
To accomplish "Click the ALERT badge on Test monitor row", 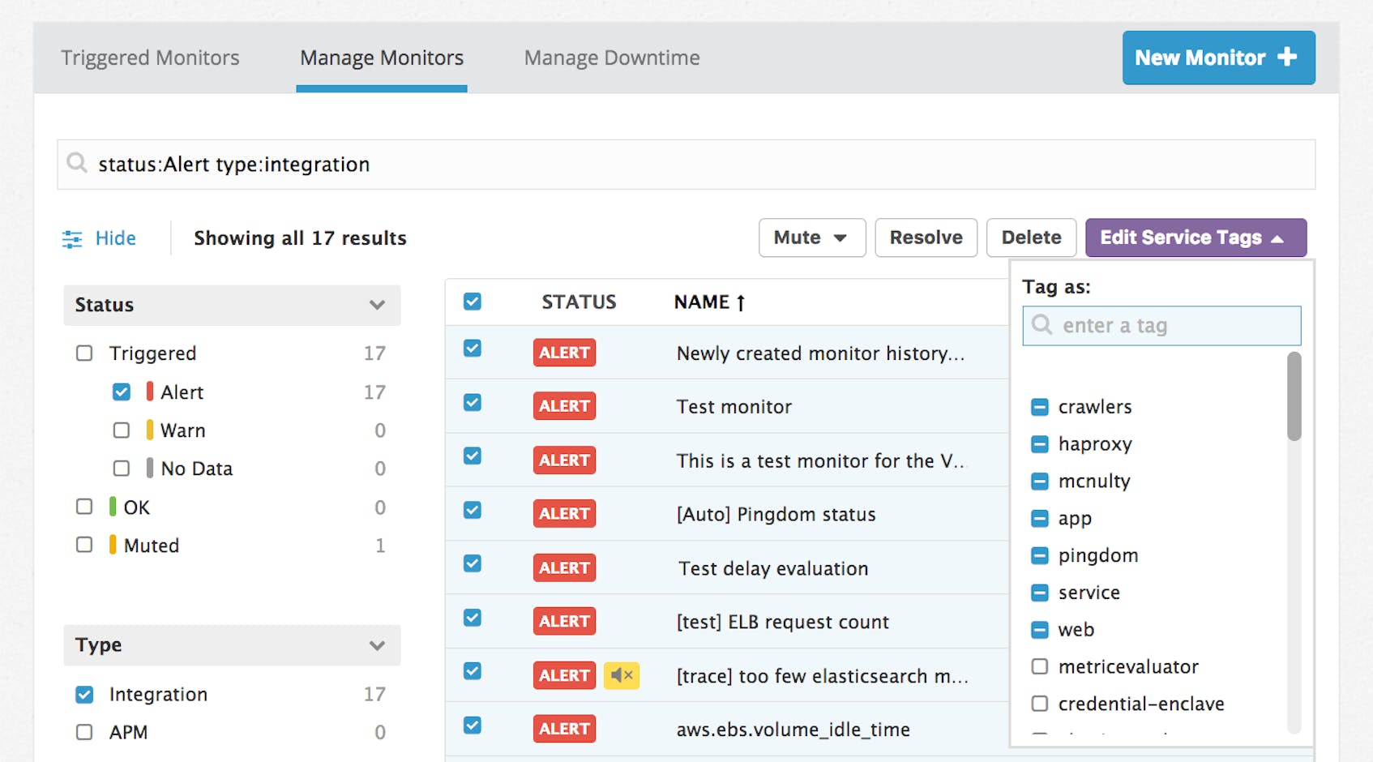I will [x=564, y=405].
